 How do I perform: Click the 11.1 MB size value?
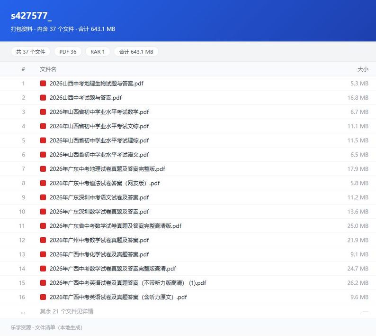tap(358, 126)
